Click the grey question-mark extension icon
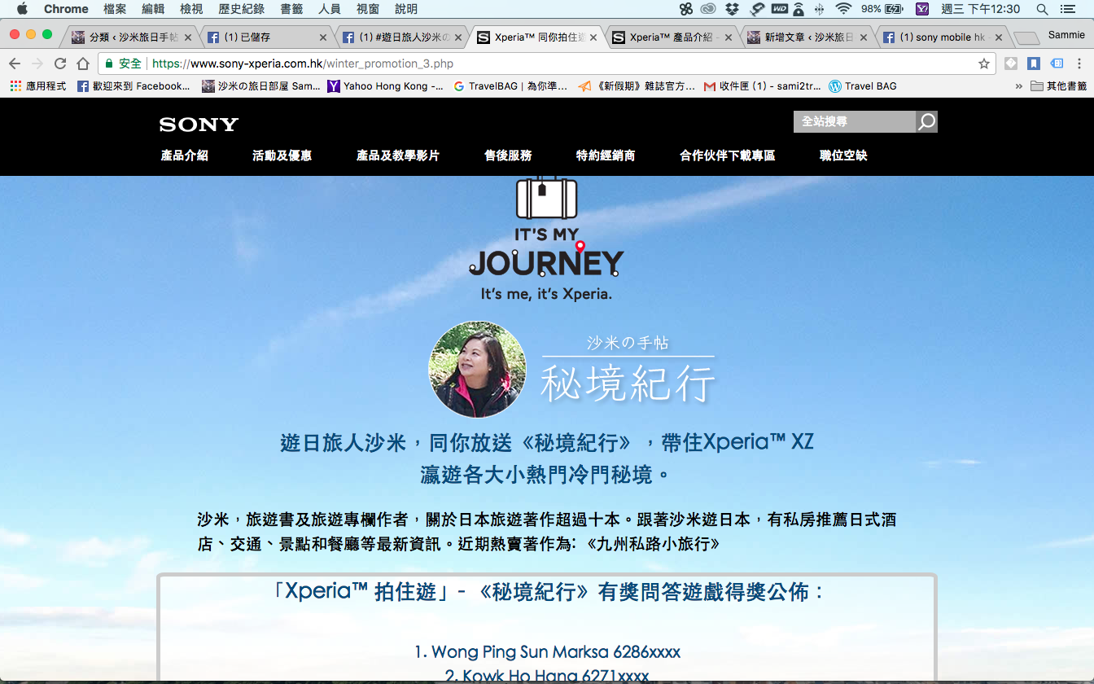This screenshot has height=684, width=1094. pos(1011,64)
